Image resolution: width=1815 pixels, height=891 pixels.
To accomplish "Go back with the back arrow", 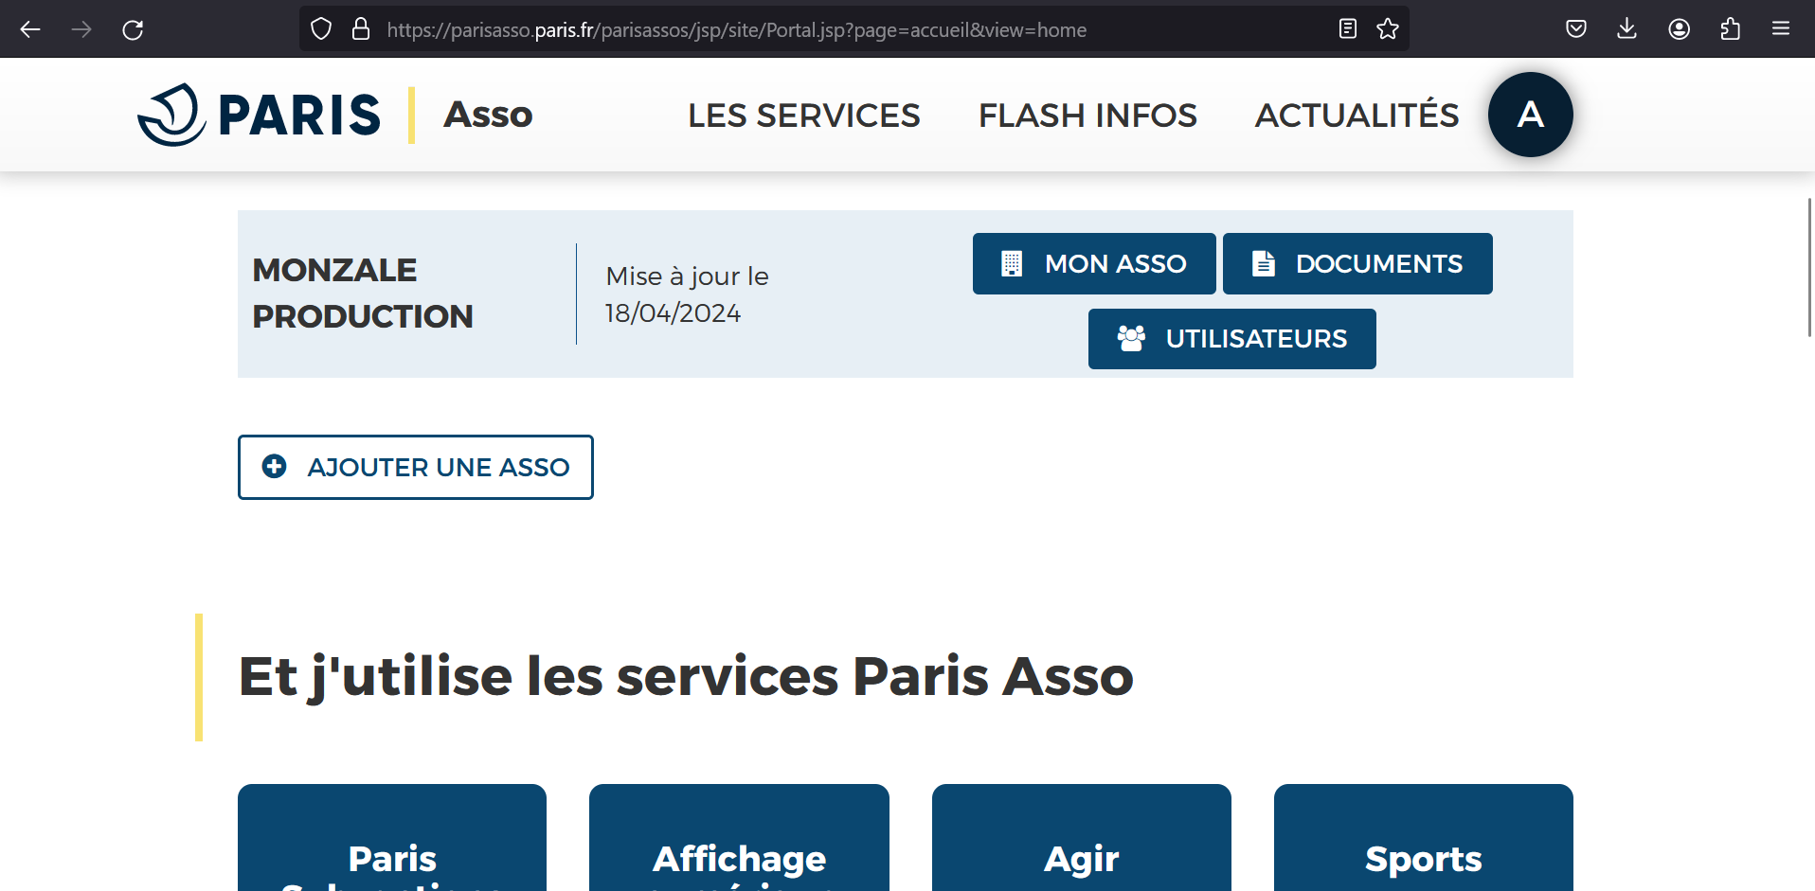I will [x=30, y=29].
